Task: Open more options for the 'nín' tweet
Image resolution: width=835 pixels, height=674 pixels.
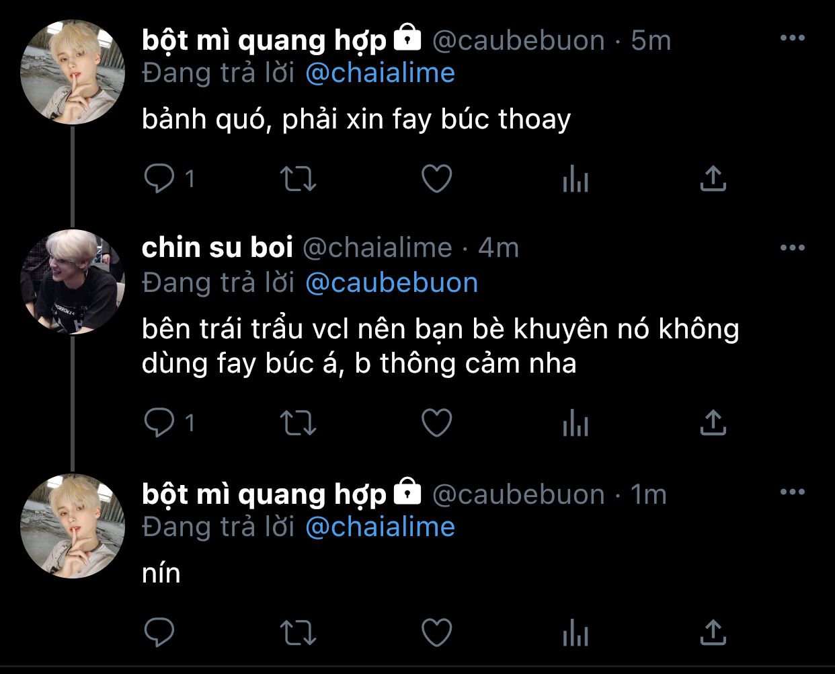Action: (793, 492)
